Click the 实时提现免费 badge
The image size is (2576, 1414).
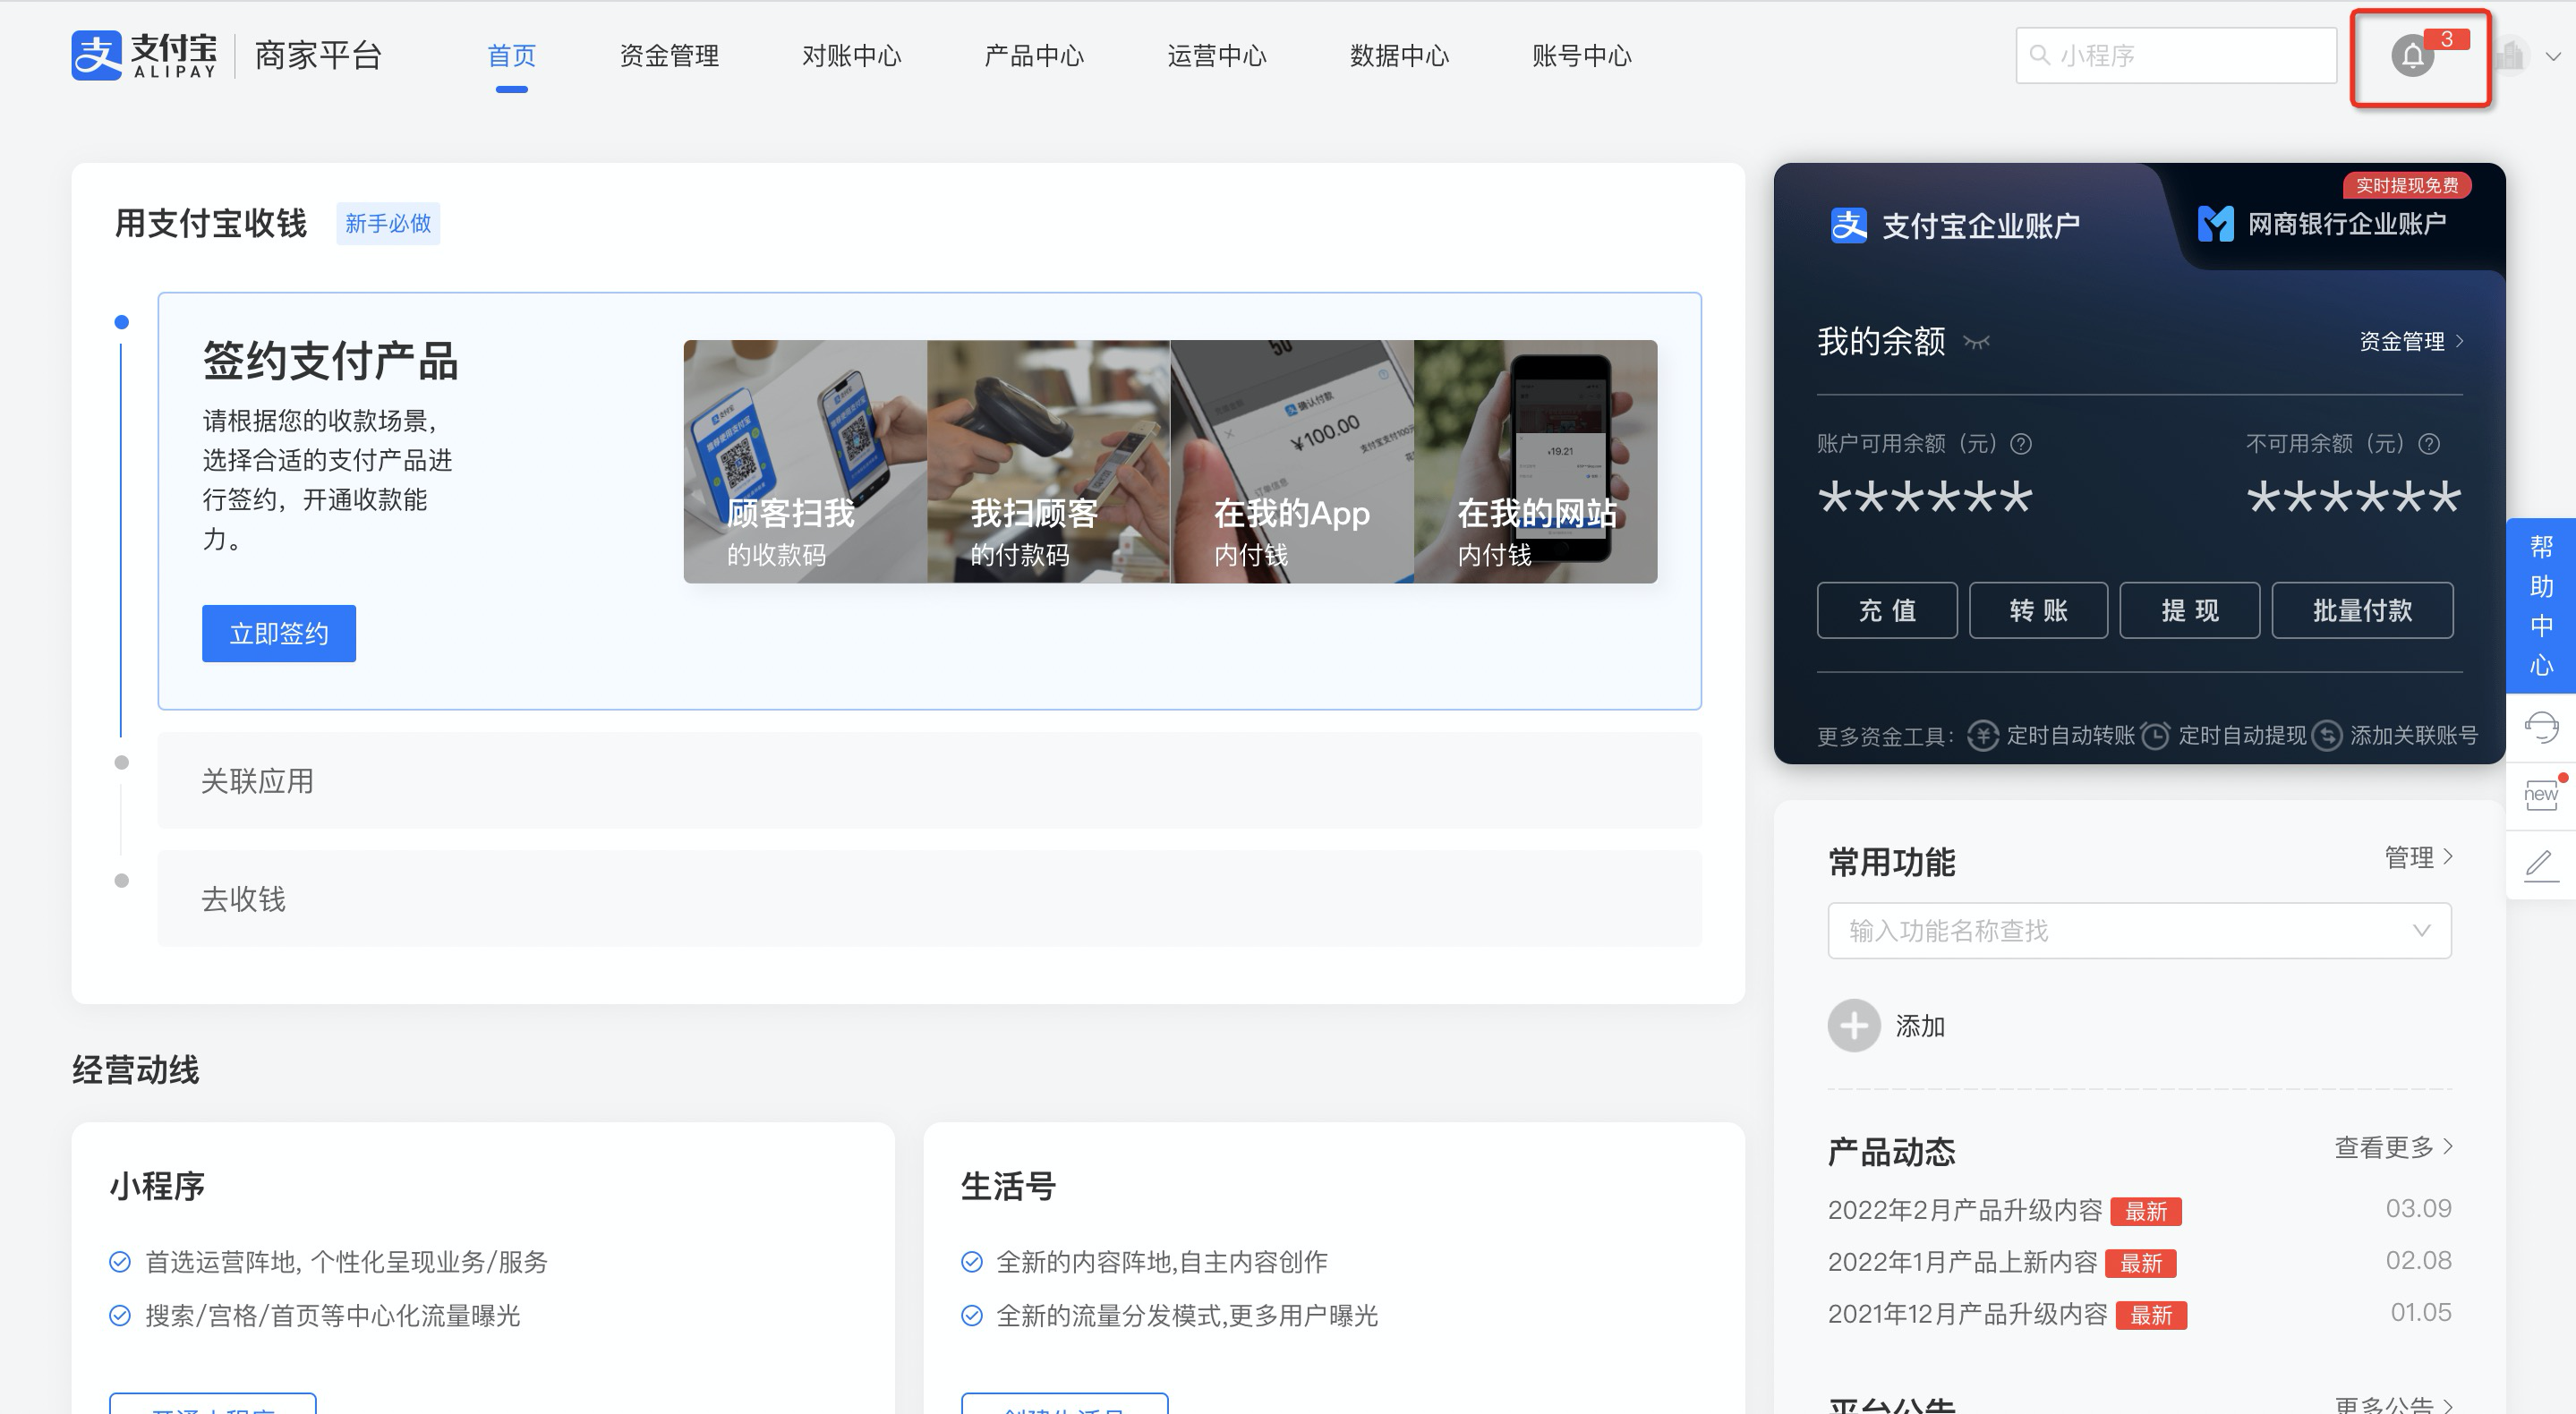[x=2407, y=186]
